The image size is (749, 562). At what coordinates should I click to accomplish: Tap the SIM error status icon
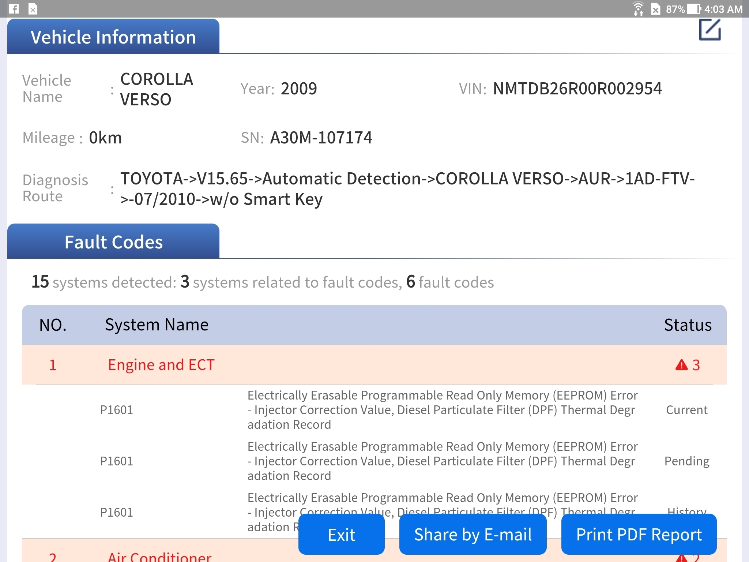click(x=656, y=9)
